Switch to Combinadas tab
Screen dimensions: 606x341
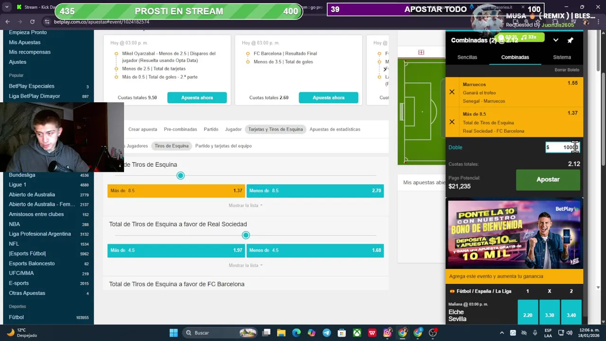click(x=515, y=57)
